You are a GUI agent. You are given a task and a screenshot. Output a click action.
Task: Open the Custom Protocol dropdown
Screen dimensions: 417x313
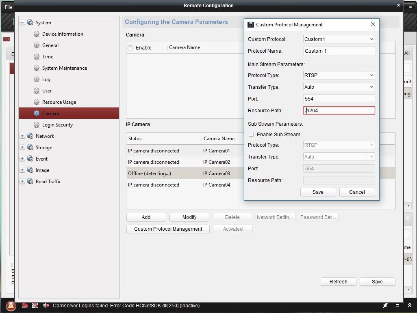click(x=371, y=39)
